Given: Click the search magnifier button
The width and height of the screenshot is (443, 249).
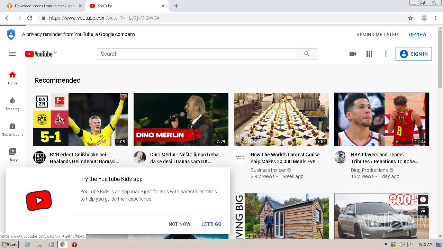Looking at the screenshot, I should click(307, 54).
